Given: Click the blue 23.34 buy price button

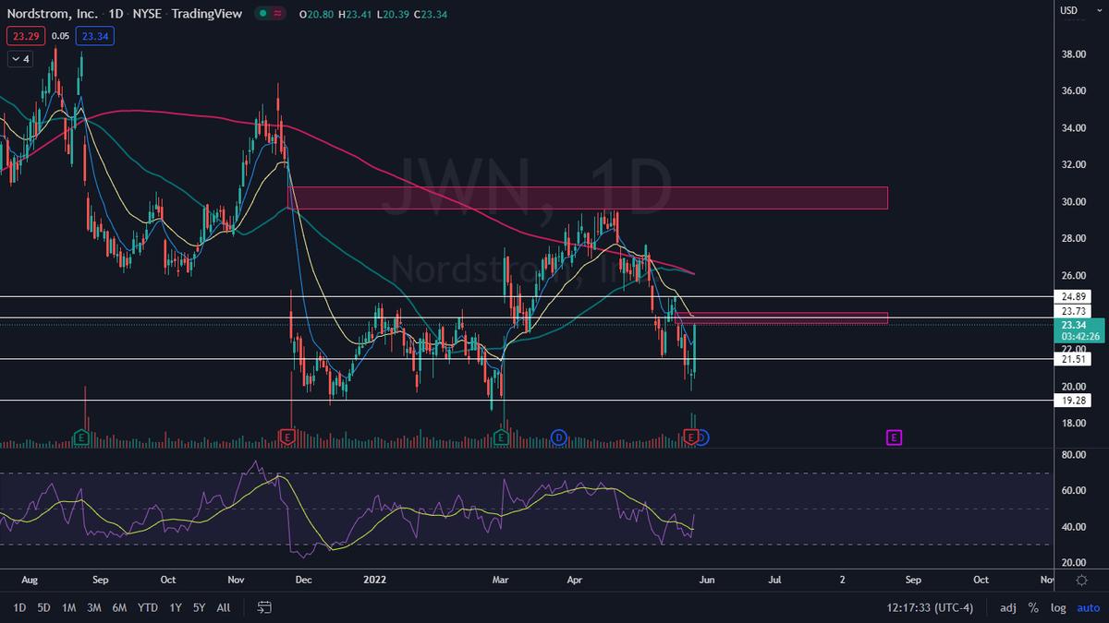Looking at the screenshot, I should (93, 36).
